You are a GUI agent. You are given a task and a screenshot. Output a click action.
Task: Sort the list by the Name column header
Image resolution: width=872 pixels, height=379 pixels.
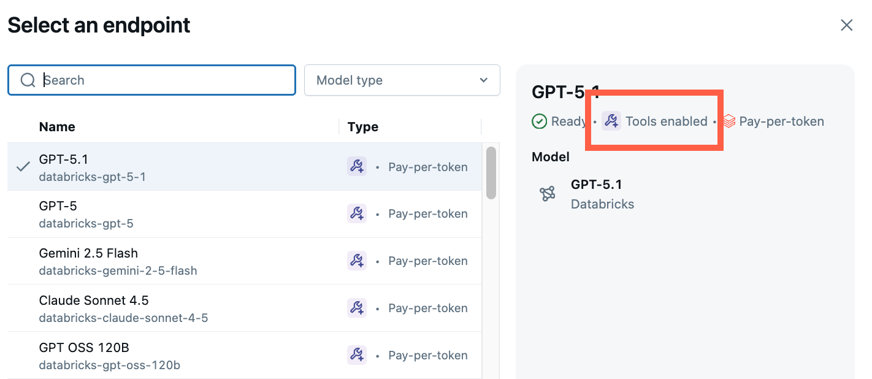point(57,127)
